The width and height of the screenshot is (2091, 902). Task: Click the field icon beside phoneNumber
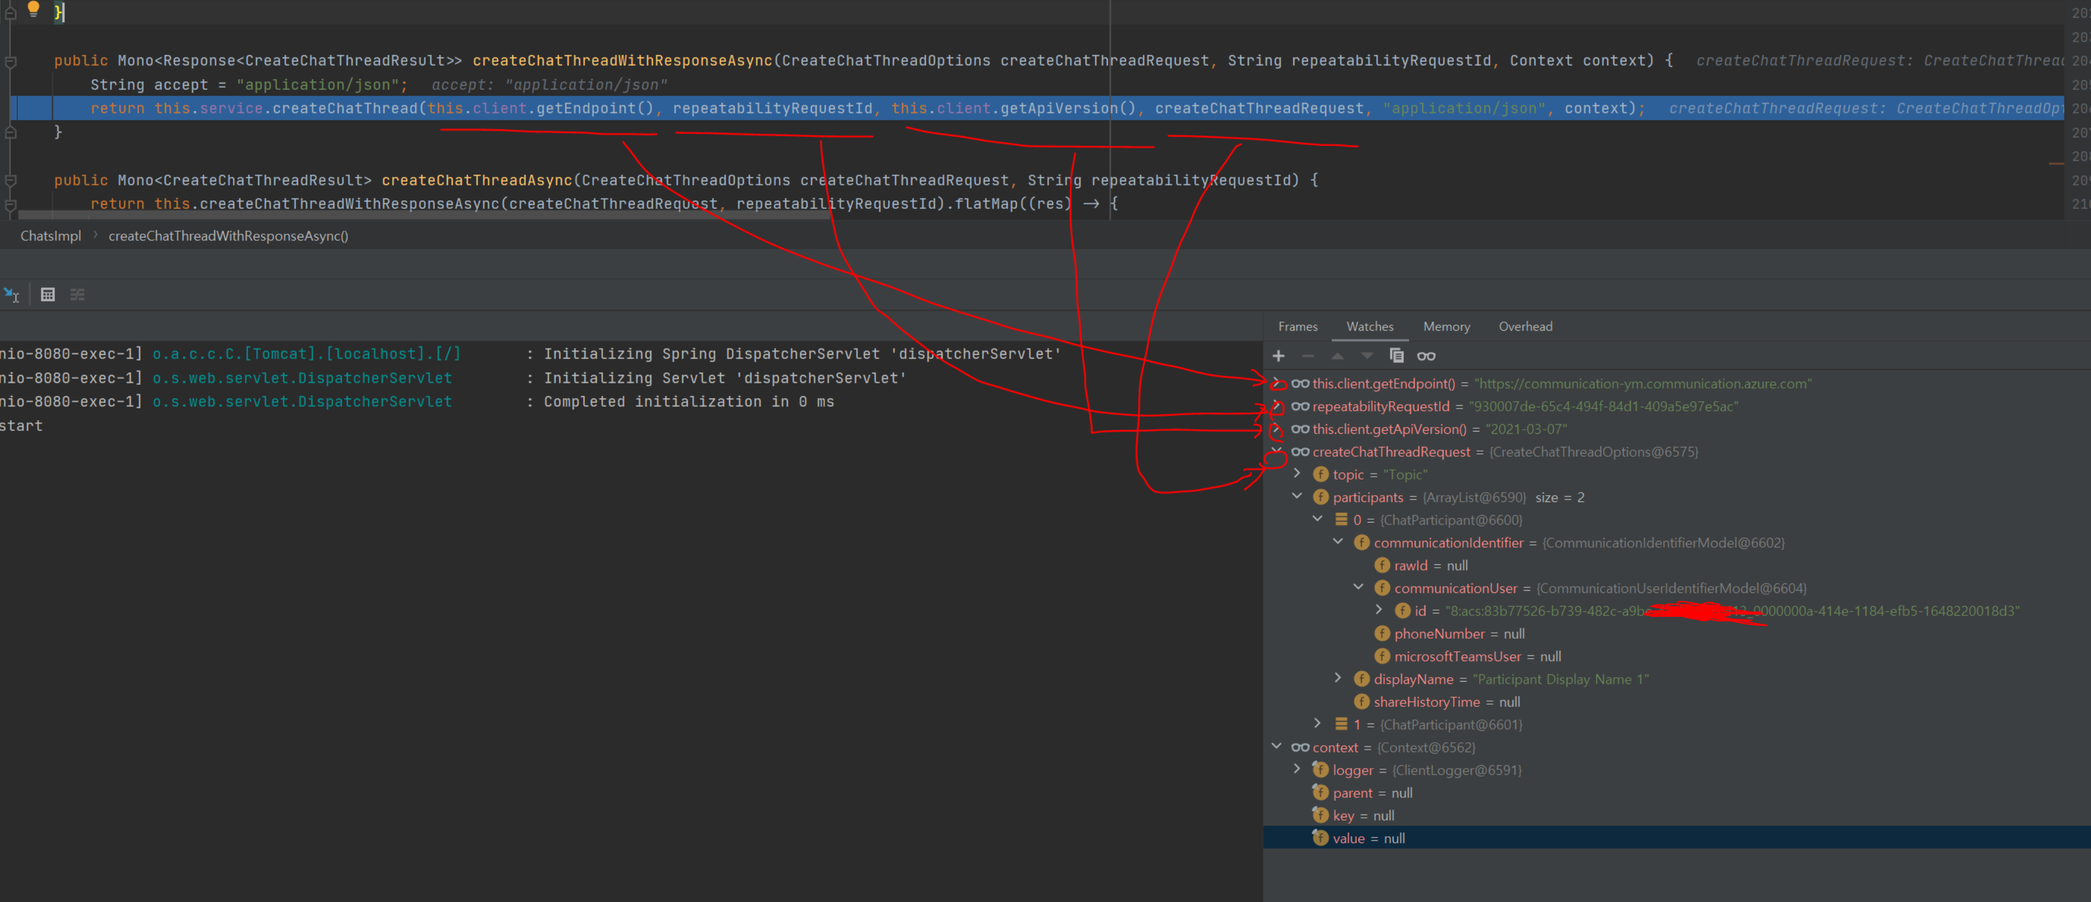click(1383, 633)
